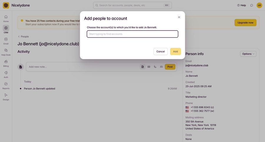Go back to People list
265x142 pixels.
[x=23, y=37]
